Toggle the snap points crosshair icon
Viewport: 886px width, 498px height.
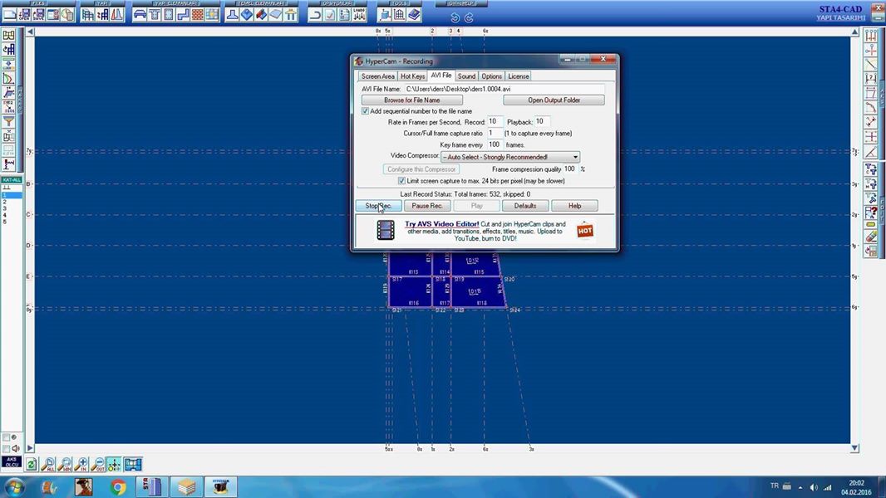tap(114, 464)
